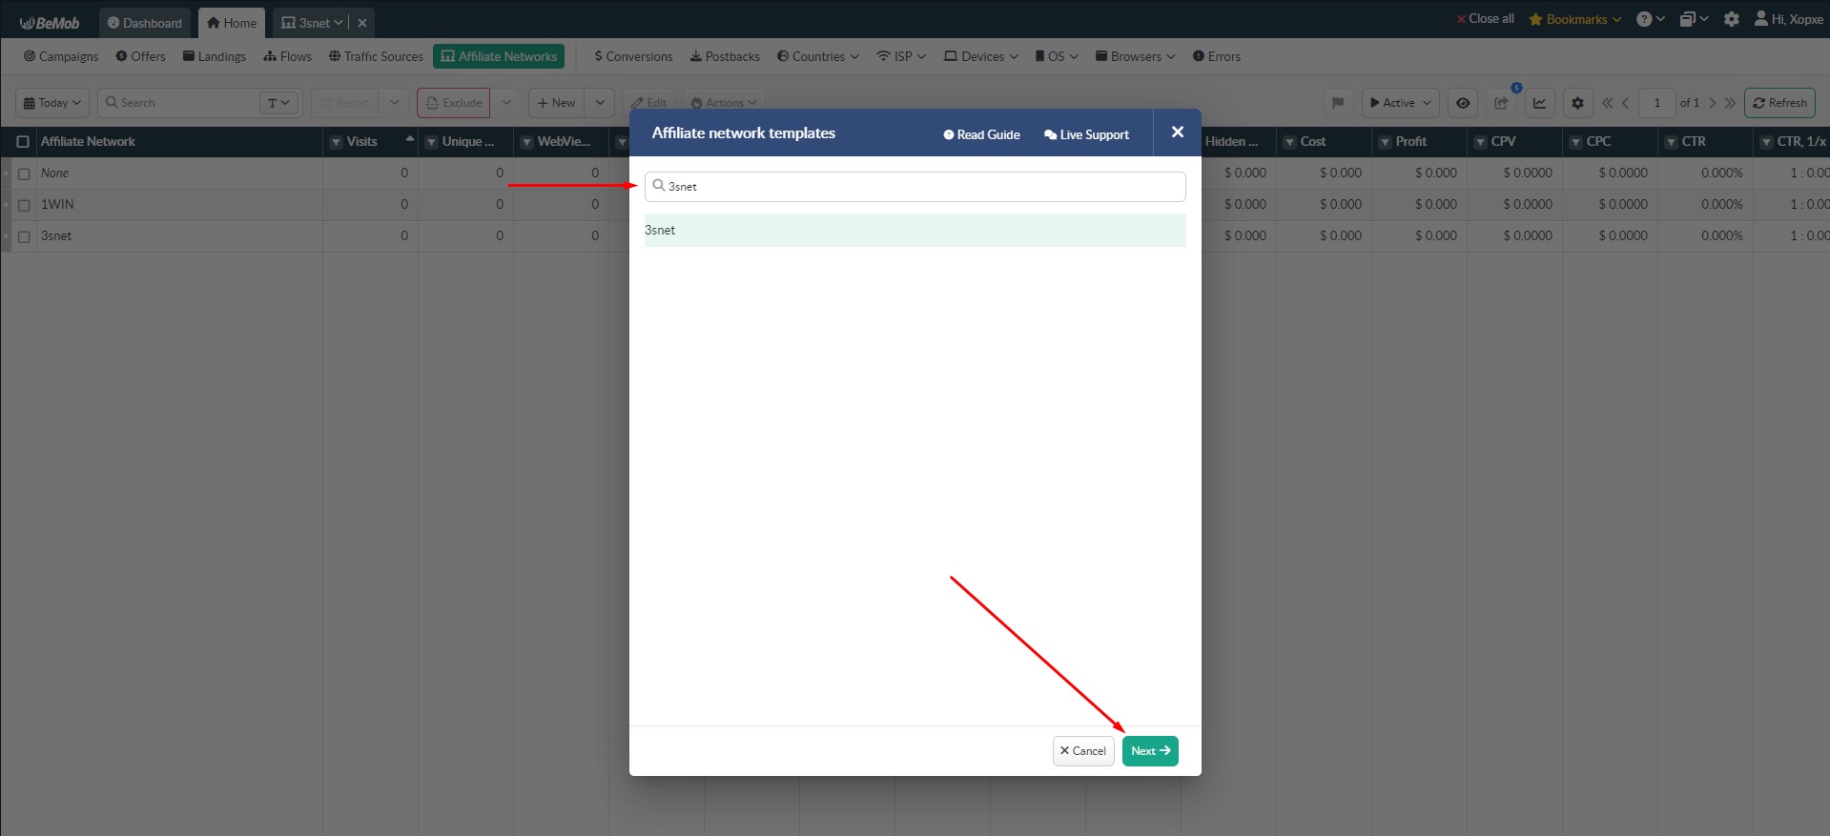The width and height of the screenshot is (1830, 836).
Task: Open Postbacks report
Action: [725, 56]
